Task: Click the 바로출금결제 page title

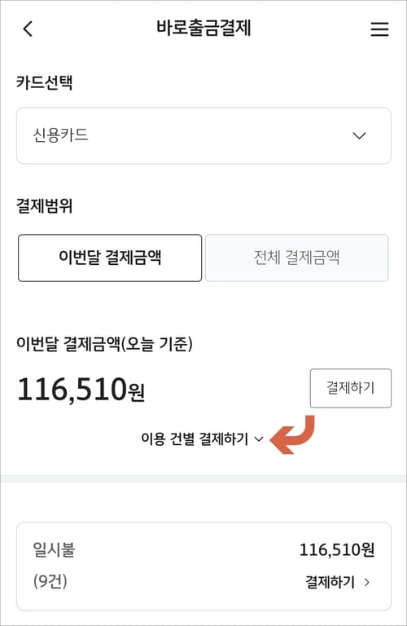Action: [203, 29]
